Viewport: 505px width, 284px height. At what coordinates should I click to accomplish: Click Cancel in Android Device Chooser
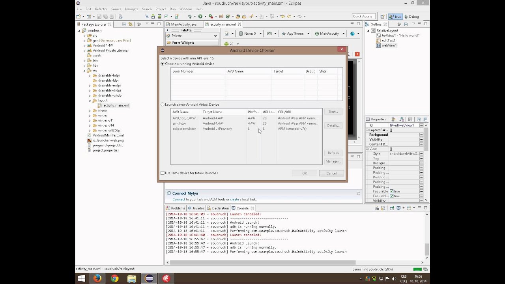[x=331, y=173]
